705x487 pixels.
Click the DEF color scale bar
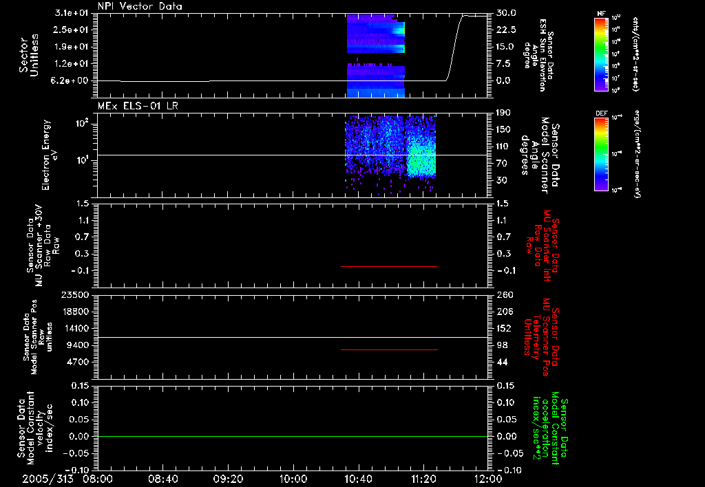coord(601,153)
